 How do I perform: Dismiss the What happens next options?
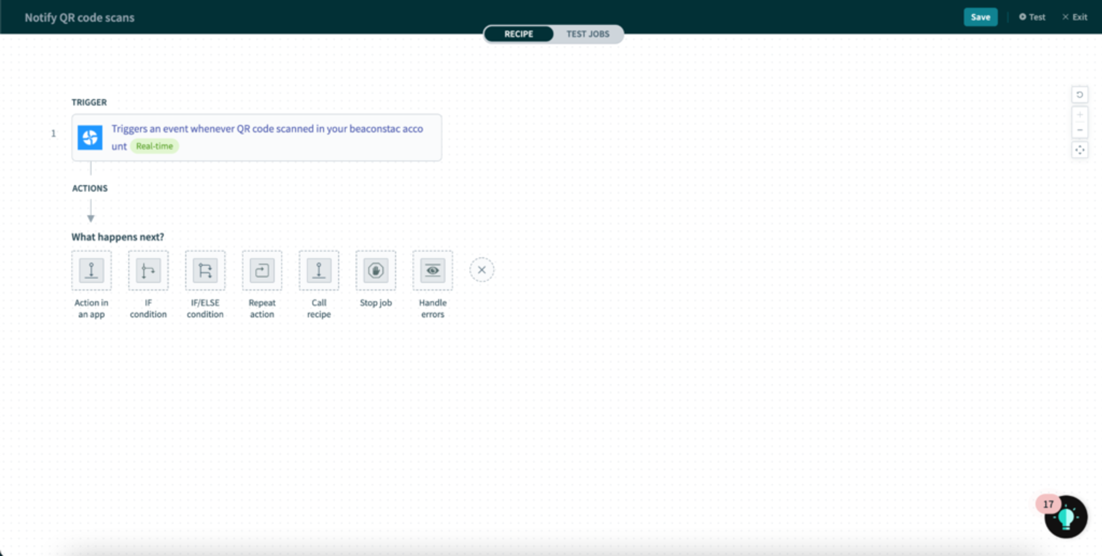[482, 270]
